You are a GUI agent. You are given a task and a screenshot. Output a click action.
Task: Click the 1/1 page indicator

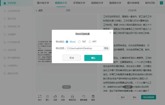[67, 87]
